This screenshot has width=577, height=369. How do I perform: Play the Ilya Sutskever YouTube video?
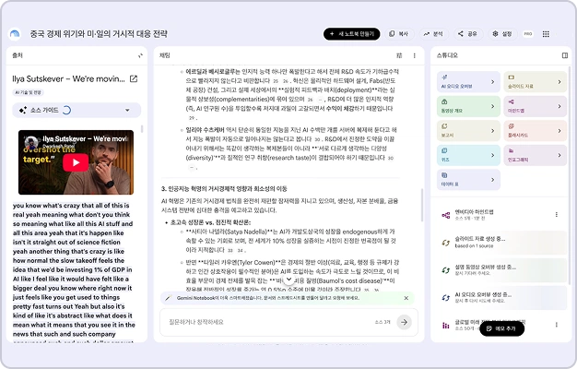(76, 162)
